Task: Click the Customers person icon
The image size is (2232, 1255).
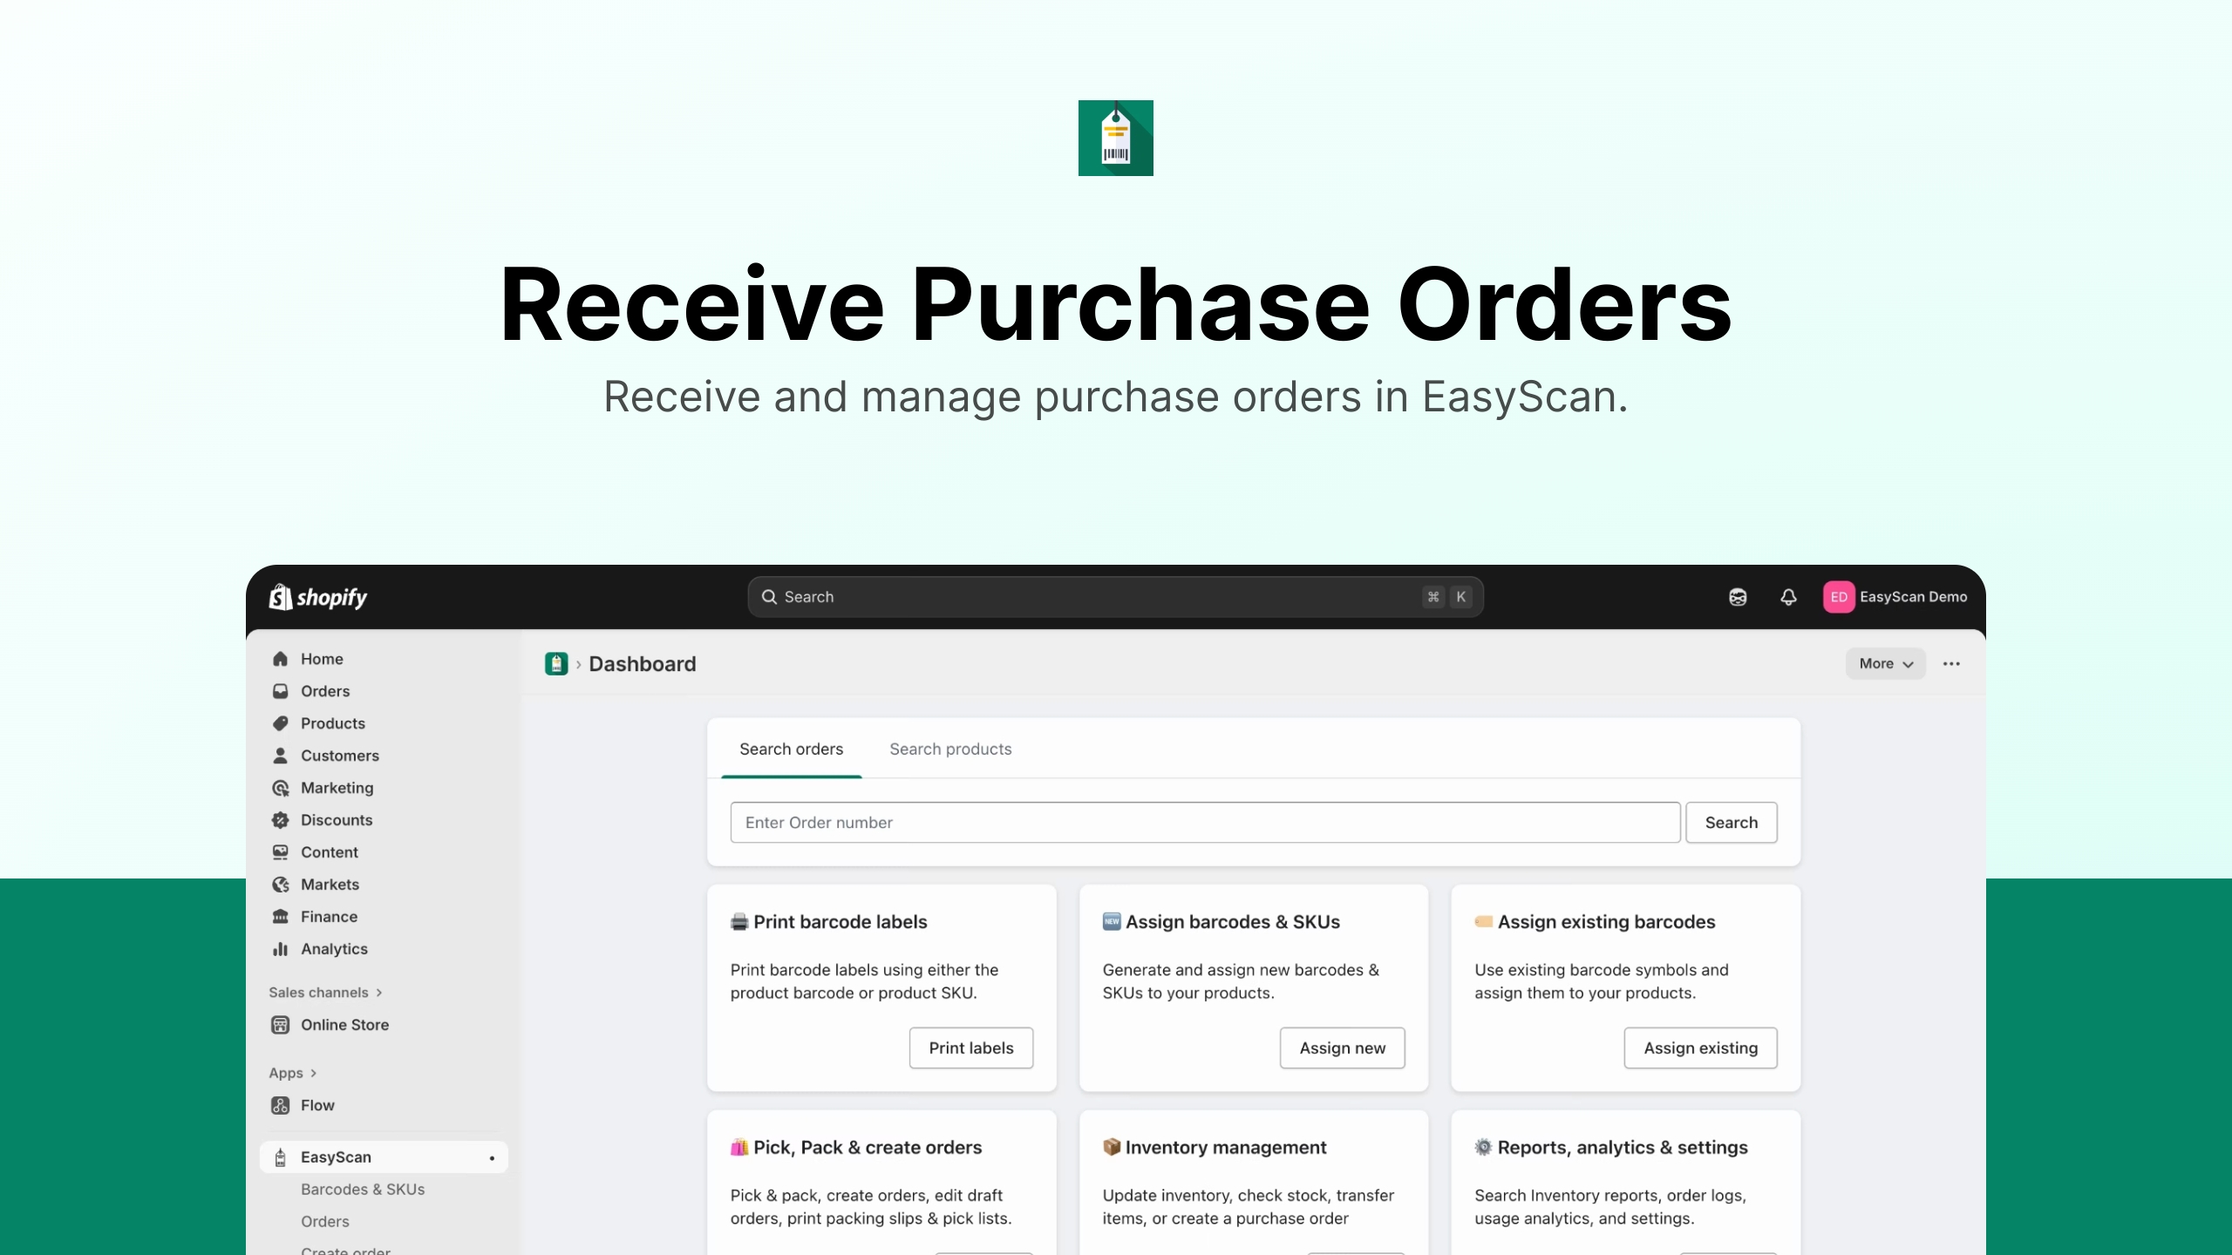Action: pyautogui.click(x=280, y=756)
